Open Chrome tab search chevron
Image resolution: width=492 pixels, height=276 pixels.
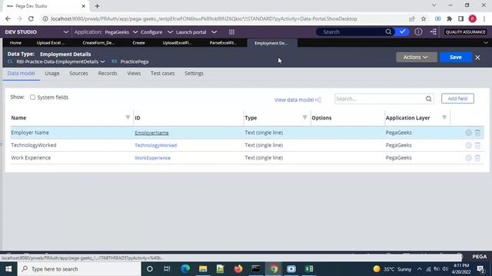click(x=434, y=5)
